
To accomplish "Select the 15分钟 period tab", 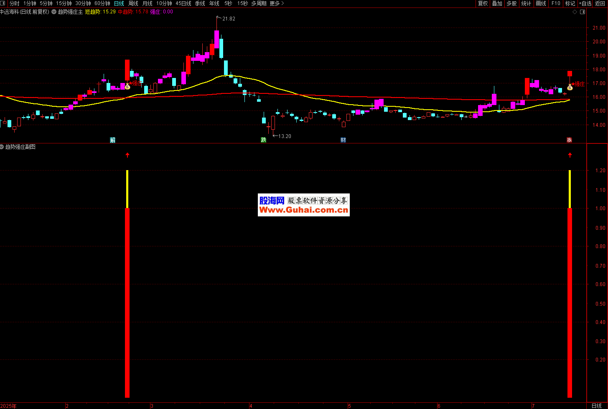I will click(64, 3).
